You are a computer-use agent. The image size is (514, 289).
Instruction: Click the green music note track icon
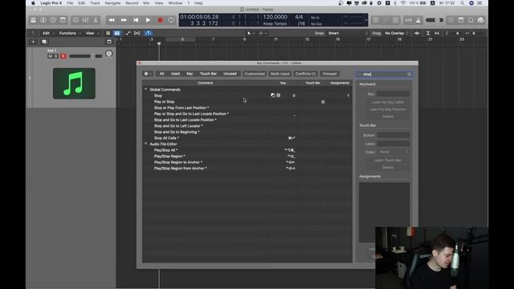coord(74,83)
